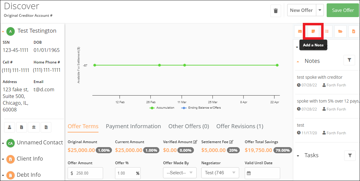Screen dimensions: 360x181
Task: Click the first data point on chart line
Action: pyautogui.click(x=95, y=65)
